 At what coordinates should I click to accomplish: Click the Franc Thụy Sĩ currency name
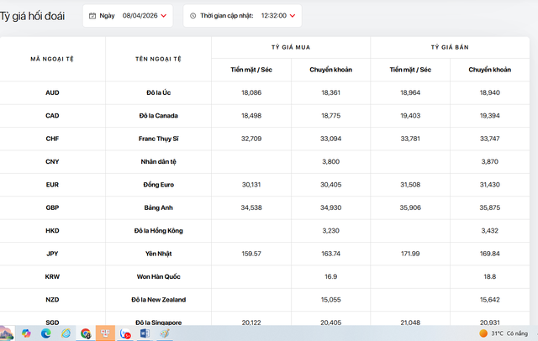[158, 139]
